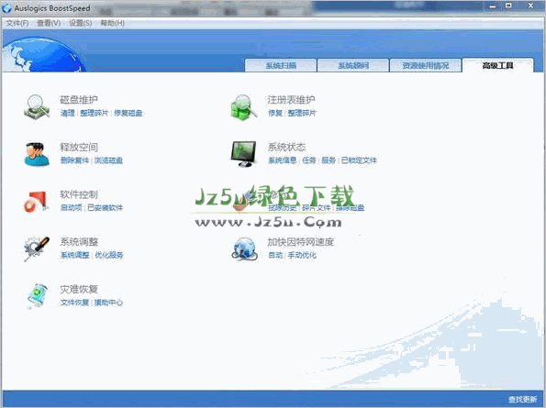Open the 设置(S) menu

(80, 23)
